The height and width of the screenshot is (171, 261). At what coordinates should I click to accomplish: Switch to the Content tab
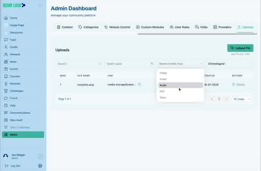pyautogui.click(x=65, y=27)
